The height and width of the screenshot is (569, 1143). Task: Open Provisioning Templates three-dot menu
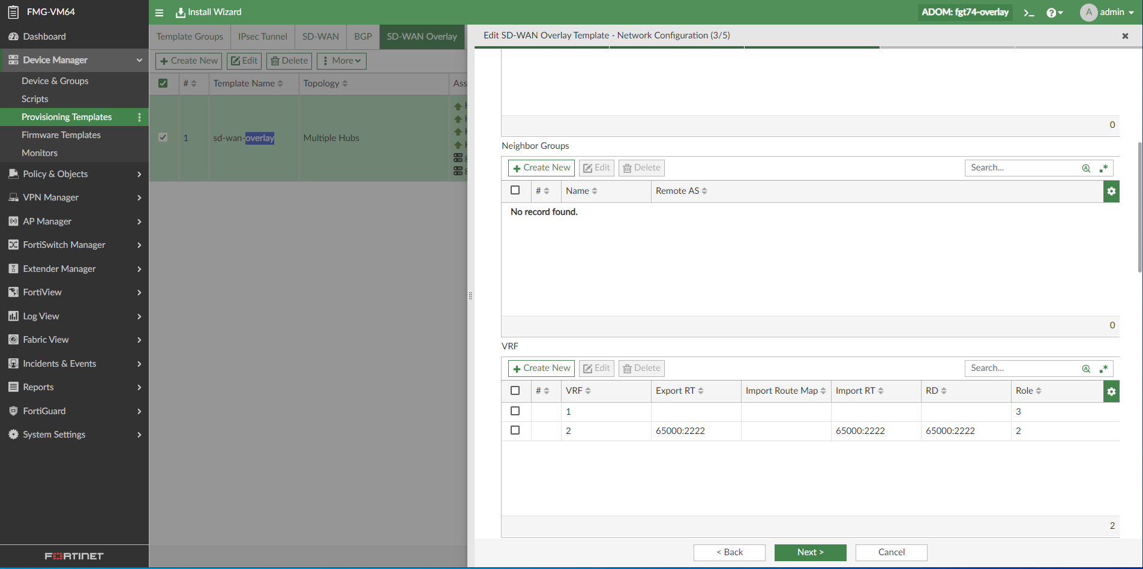139,117
